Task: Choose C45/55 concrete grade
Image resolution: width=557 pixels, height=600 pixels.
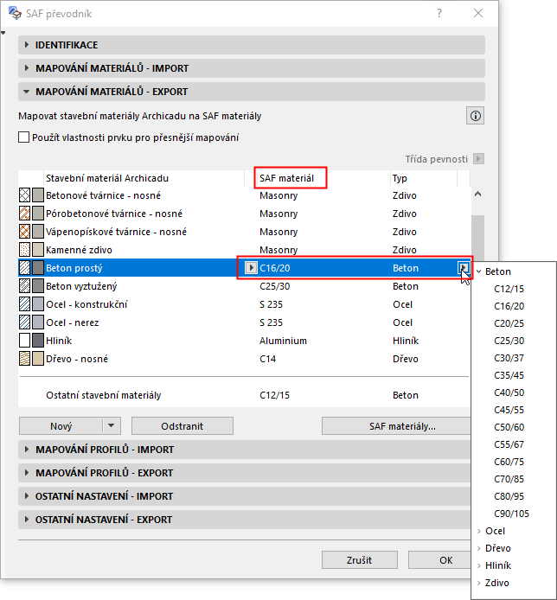Action: tap(509, 410)
